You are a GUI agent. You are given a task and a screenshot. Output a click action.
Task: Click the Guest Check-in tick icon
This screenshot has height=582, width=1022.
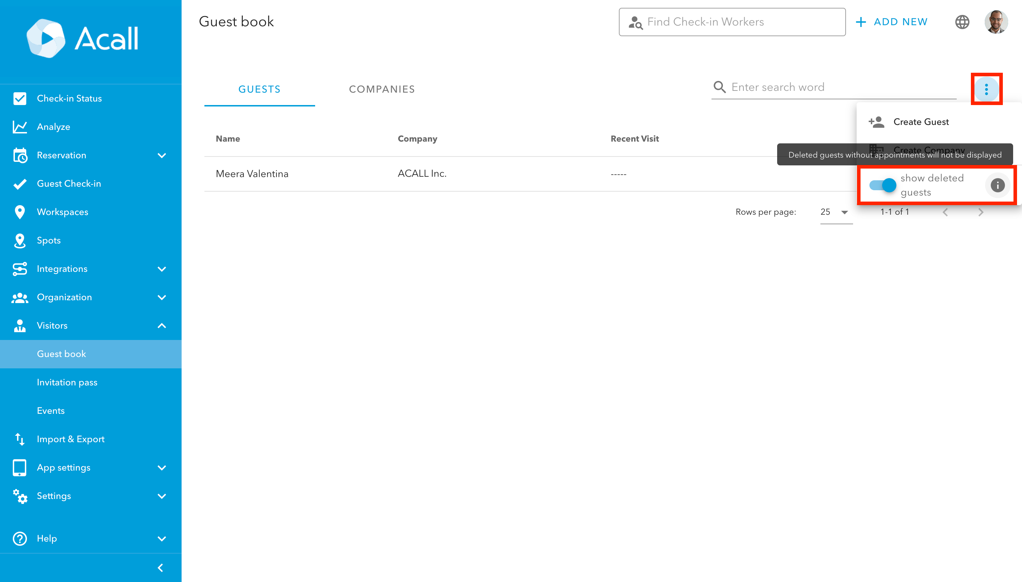[x=20, y=183]
